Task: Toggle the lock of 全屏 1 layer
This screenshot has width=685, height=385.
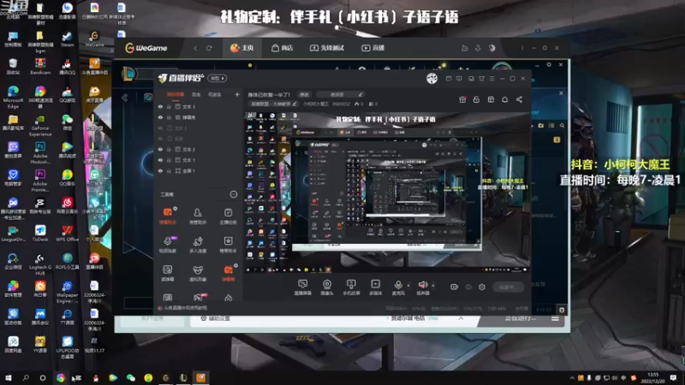Action: point(169,170)
